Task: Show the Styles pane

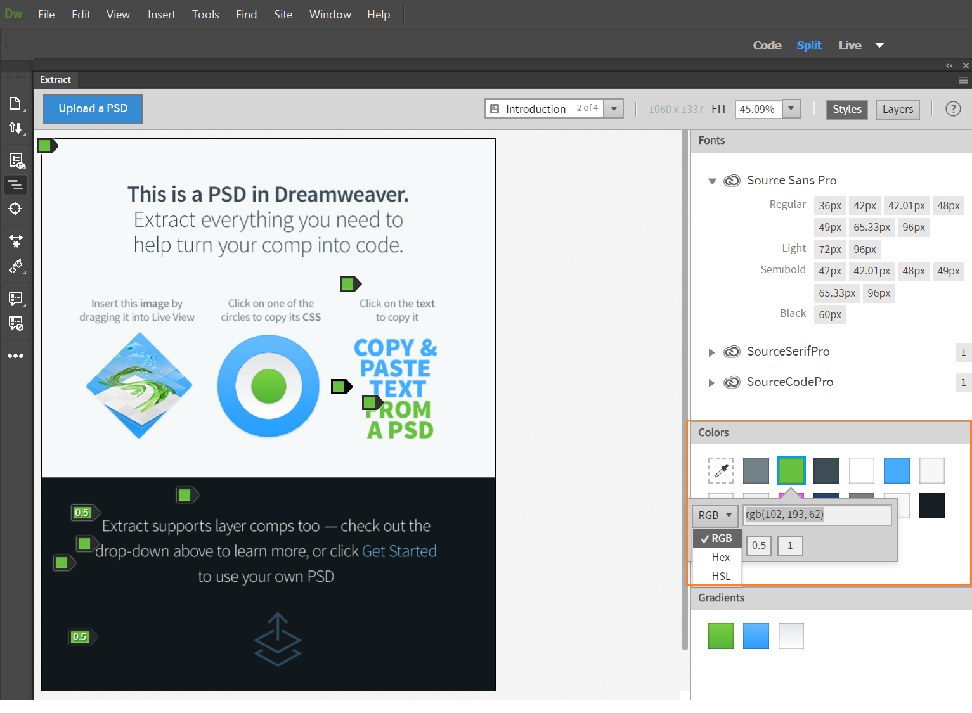Action: 847,109
